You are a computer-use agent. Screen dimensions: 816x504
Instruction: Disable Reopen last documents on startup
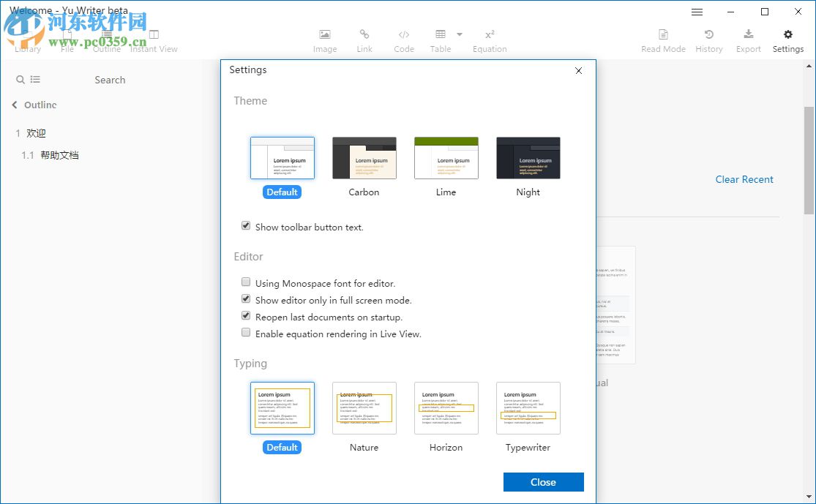tap(246, 315)
